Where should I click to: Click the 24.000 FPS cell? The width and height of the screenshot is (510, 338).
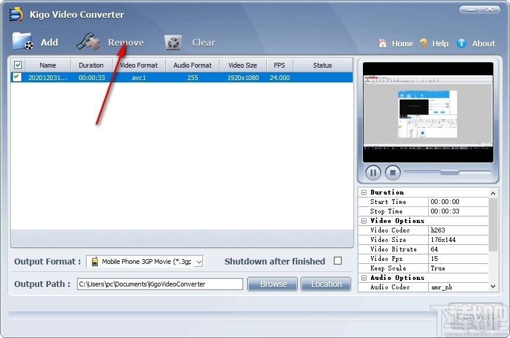click(x=280, y=78)
